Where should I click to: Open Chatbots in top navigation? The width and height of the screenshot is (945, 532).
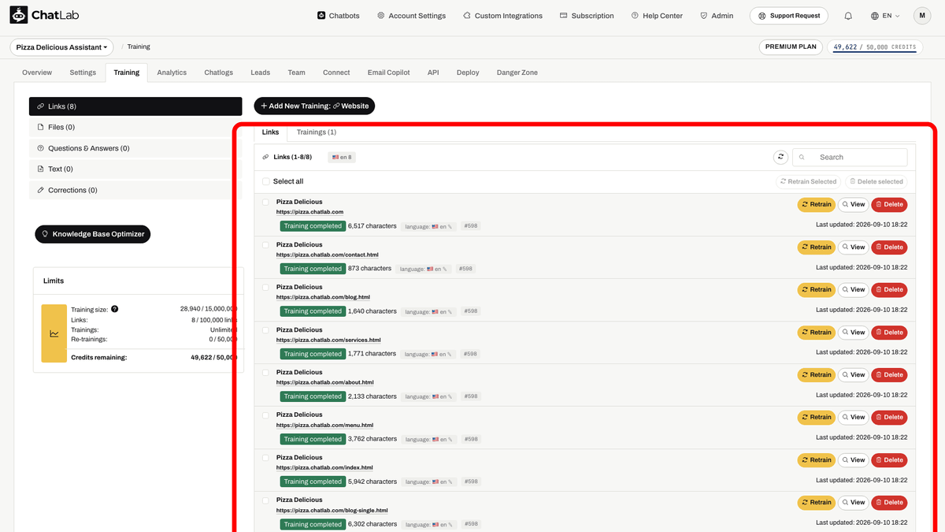pos(338,16)
